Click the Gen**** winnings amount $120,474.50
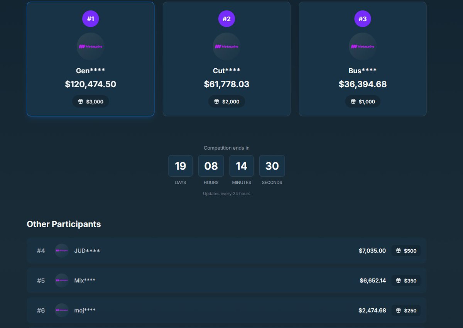This screenshot has height=328, width=463. (91, 84)
